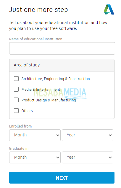121x188 pixels.
Task: Click the Media & Entertainment label text
Action: point(41,90)
